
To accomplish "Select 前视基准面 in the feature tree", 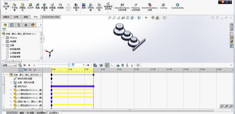I will click(15, 49).
